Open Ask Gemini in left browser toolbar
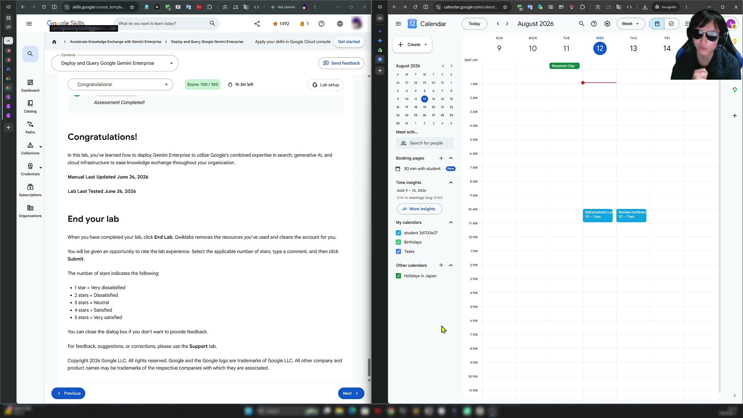The height and width of the screenshot is (418, 743). pyautogui.click(x=283, y=7)
